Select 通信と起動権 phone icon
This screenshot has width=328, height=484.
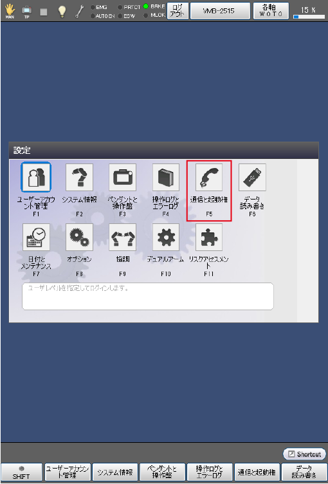[209, 177]
